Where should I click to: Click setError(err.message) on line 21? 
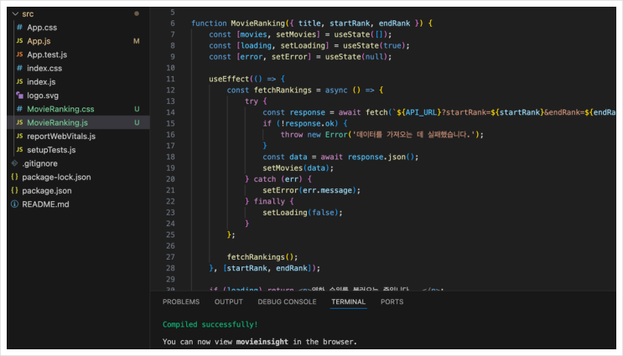click(309, 190)
